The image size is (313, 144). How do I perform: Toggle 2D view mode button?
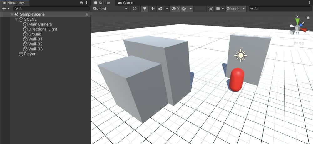coord(135,9)
